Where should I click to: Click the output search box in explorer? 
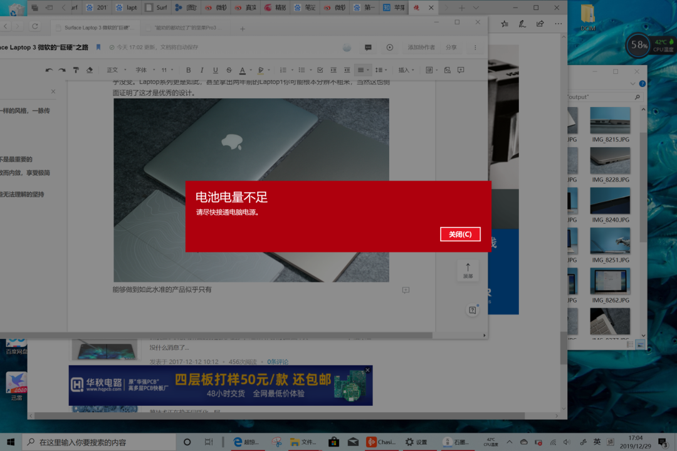[604, 97]
